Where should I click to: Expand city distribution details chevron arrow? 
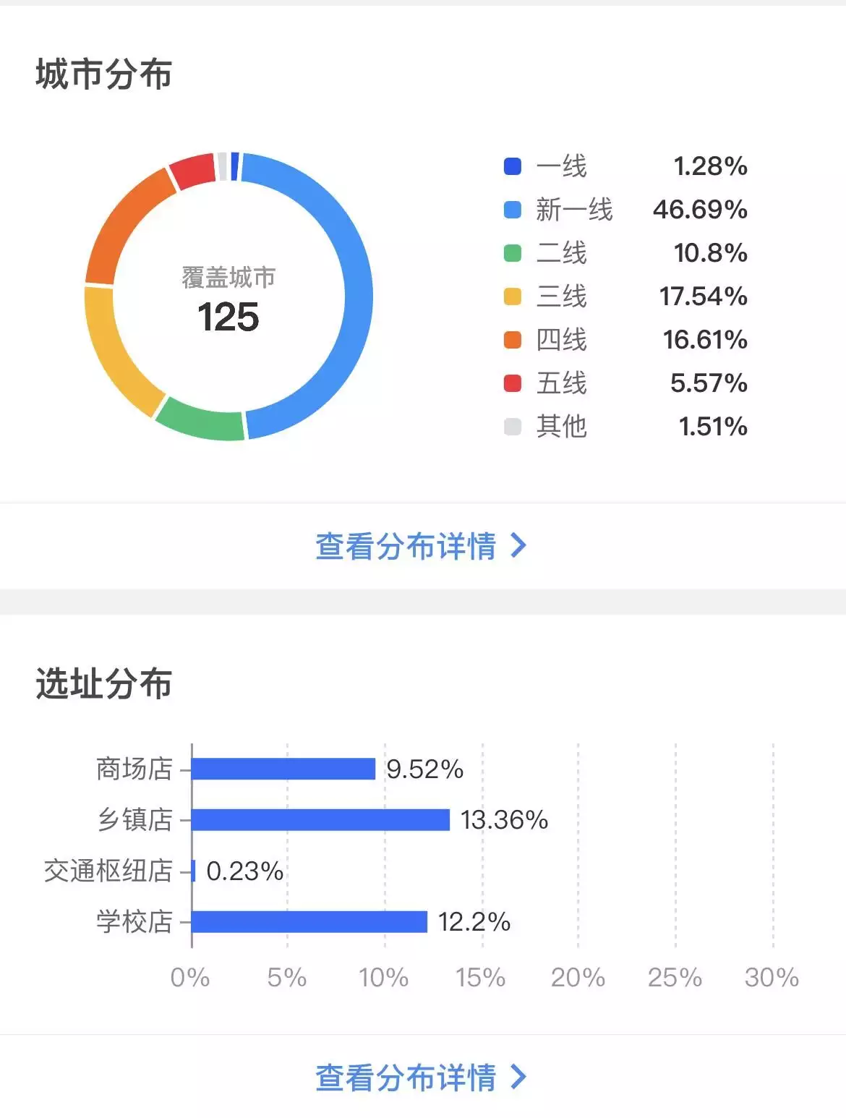point(518,546)
